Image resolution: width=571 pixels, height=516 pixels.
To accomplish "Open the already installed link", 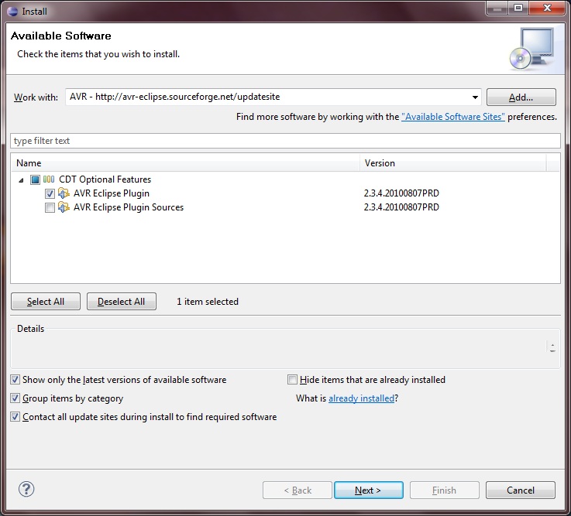I will point(361,398).
